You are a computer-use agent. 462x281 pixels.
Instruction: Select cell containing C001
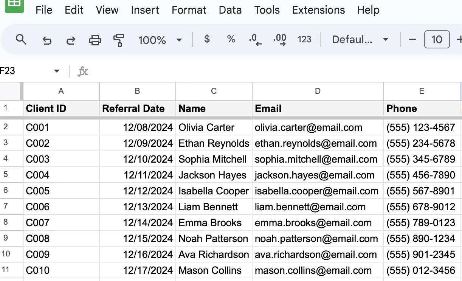61,127
